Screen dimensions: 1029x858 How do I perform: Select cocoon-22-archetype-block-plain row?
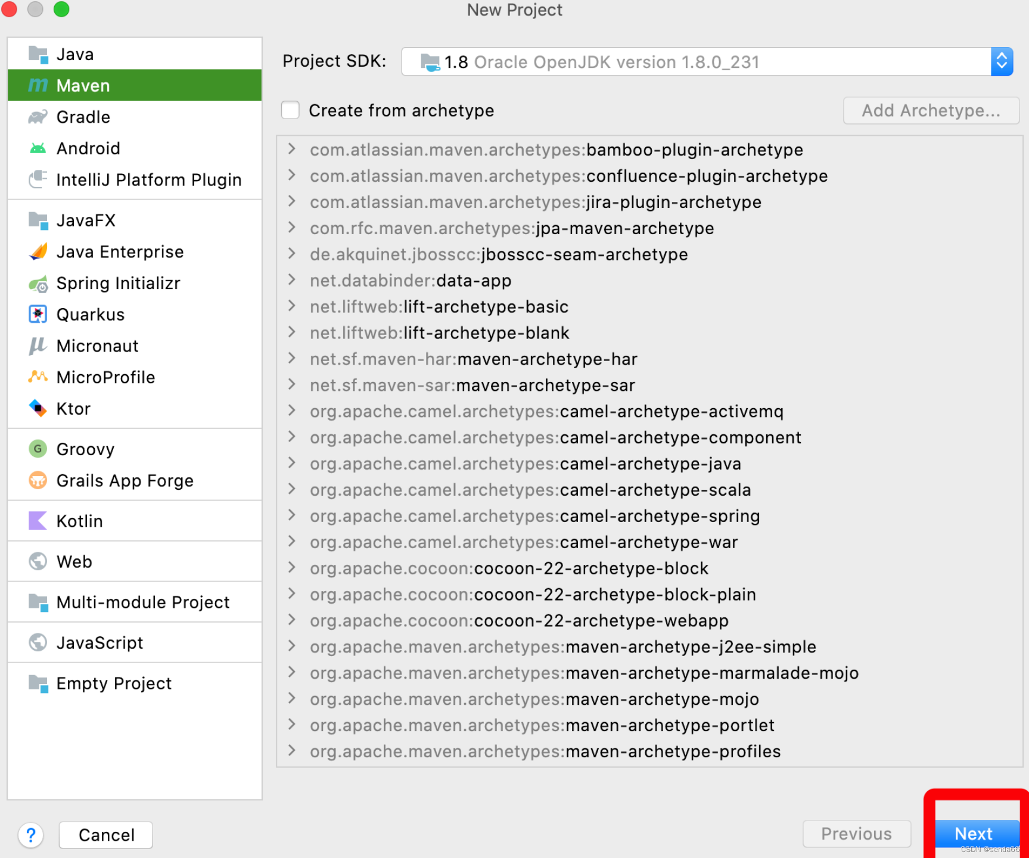point(649,594)
